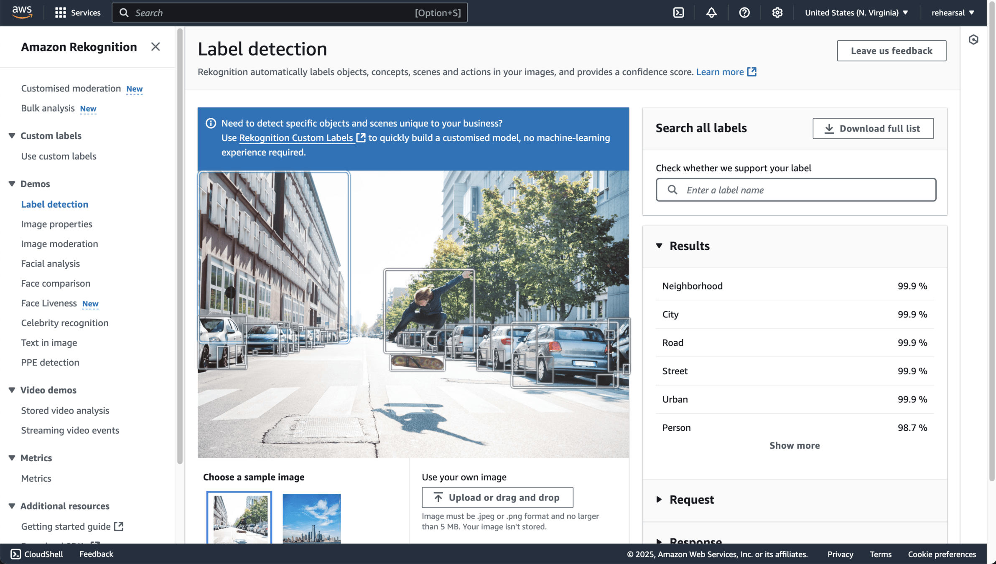Open the Services grid menu
This screenshot has width=996, height=564.
click(x=78, y=13)
